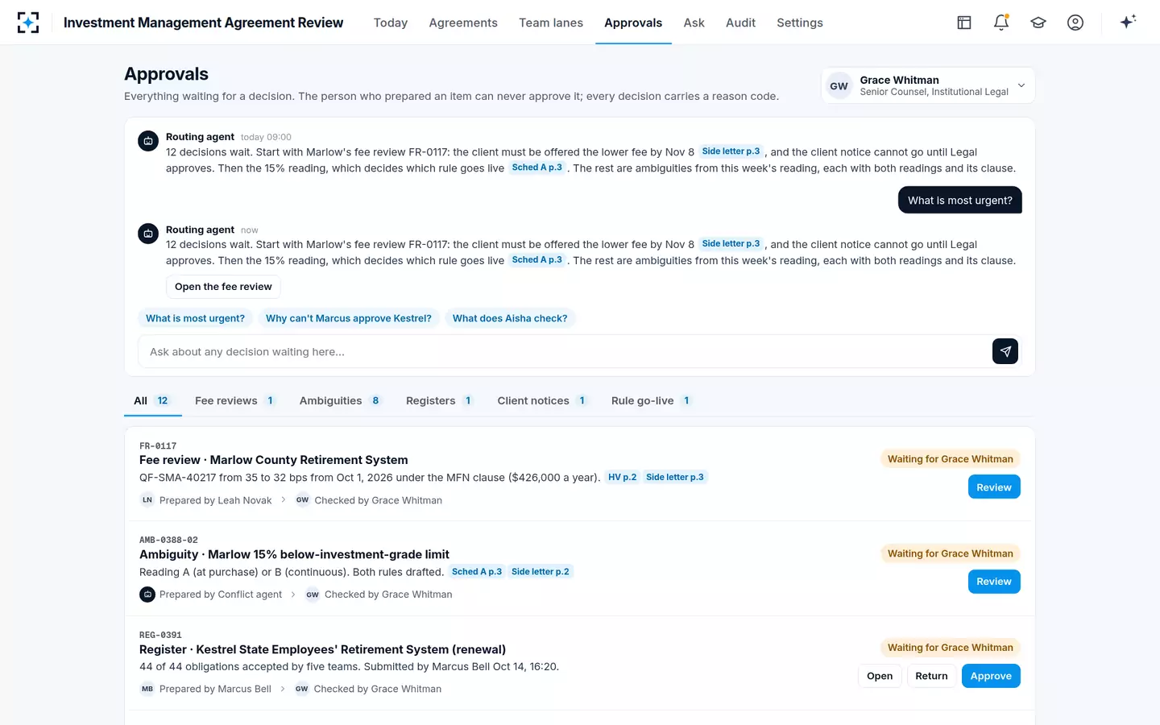Screen dimensions: 1160x725
Task: Click the app logo icon
Action: [x=28, y=23]
